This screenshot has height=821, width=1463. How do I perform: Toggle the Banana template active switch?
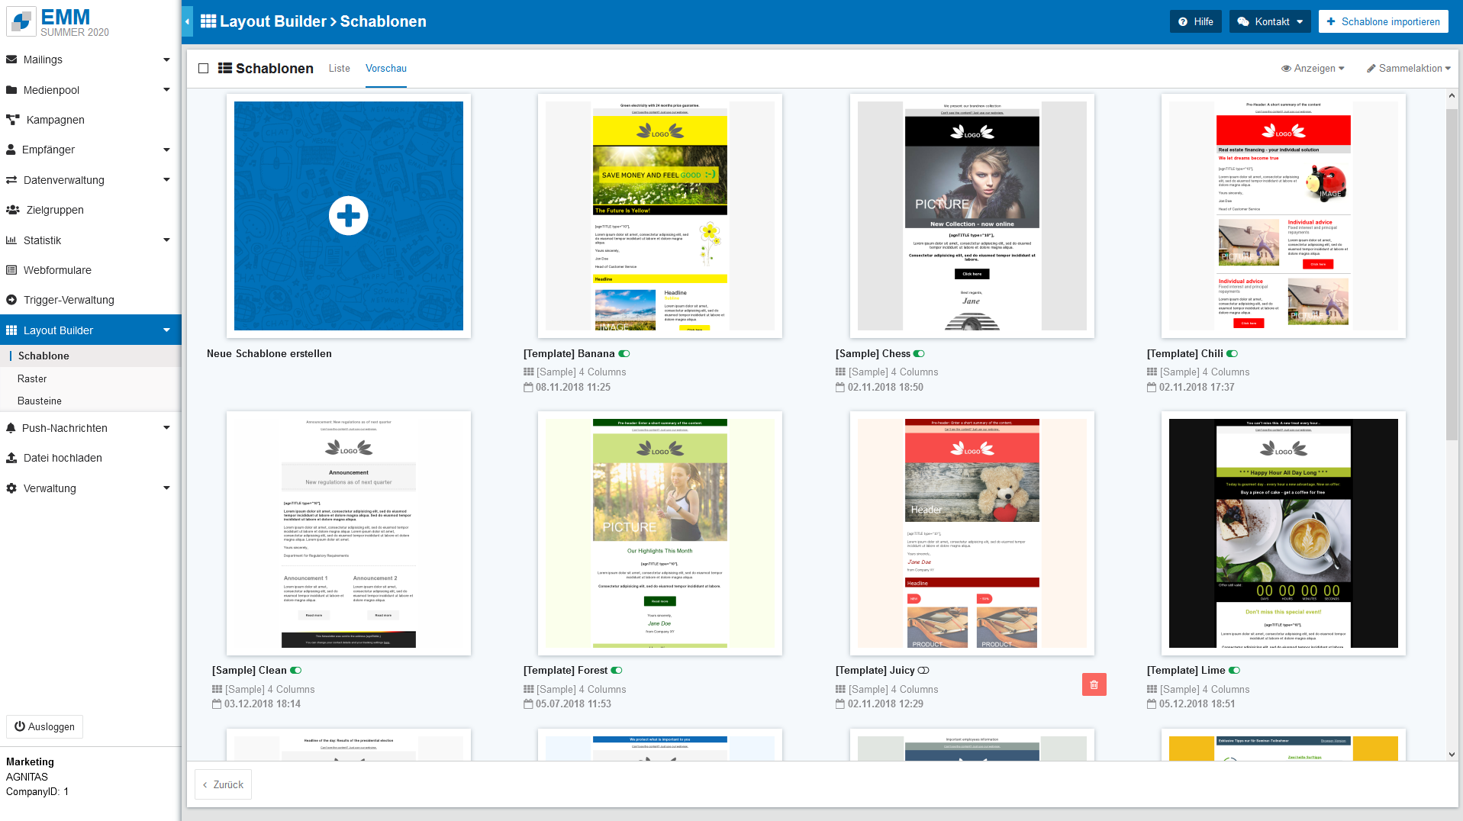624,354
